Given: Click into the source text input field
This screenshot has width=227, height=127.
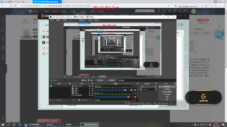Looking at the screenshot, I should (146, 80).
